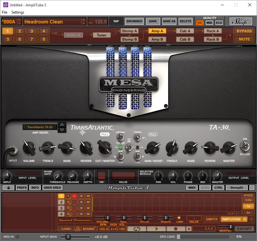Image resolution: width=257 pixels, height=241 pixels.
Task: Flip the amp POWER switch
Action: point(245,146)
